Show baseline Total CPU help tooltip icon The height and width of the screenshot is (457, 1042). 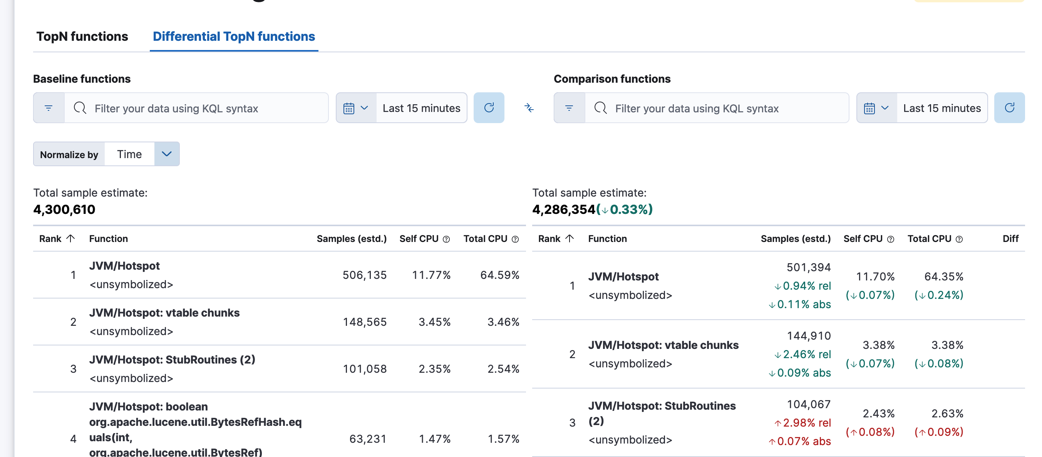(515, 239)
